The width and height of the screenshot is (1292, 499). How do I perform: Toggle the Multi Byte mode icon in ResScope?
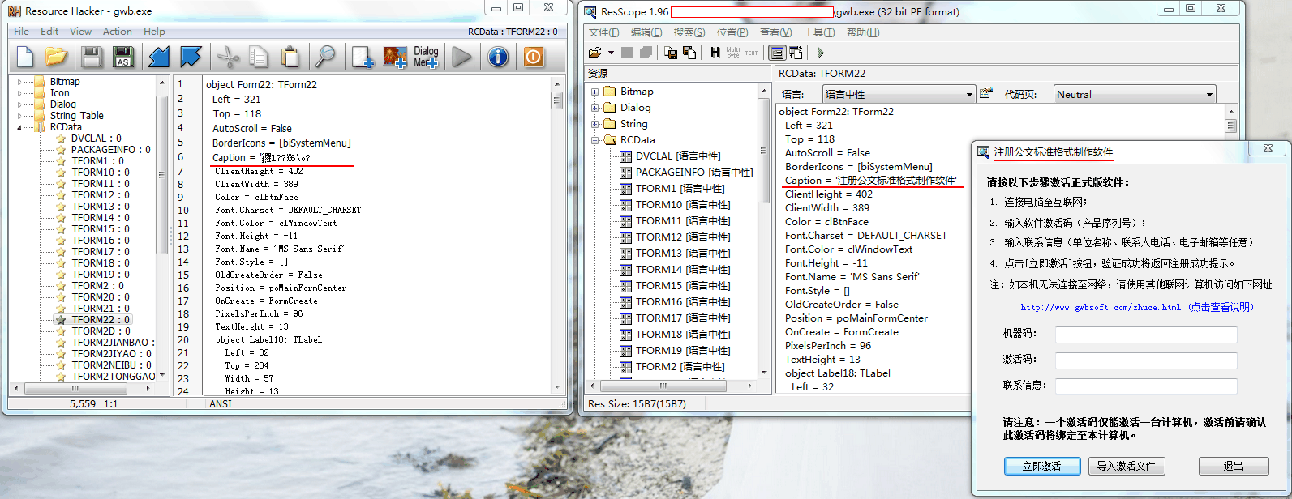tap(733, 53)
